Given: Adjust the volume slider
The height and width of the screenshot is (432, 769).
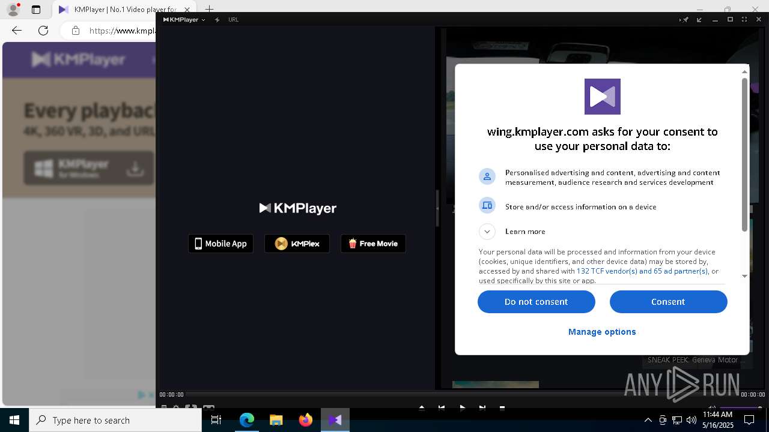Looking at the screenshot, I should (741, 408).
